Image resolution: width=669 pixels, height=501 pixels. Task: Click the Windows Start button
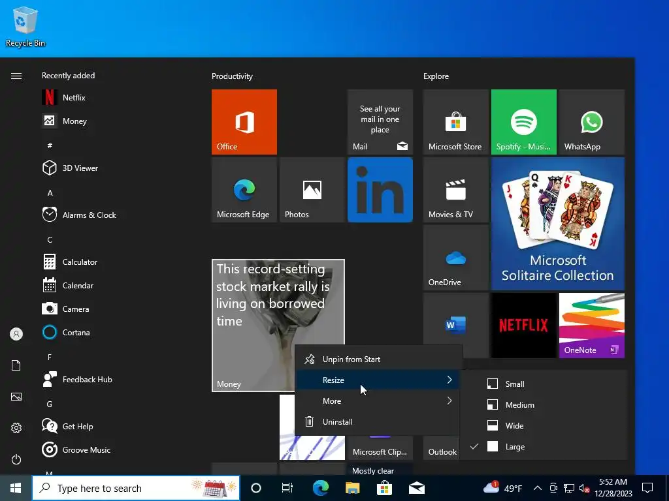pyautogui.click(x=16, y=488)
